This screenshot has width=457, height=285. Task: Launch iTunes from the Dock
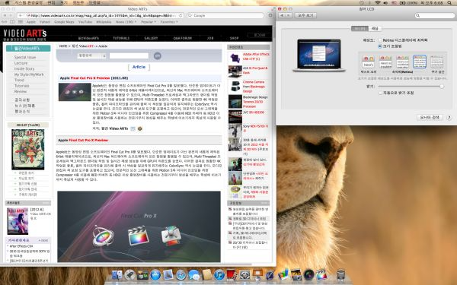pyautogui.click(x=219, y=274)
